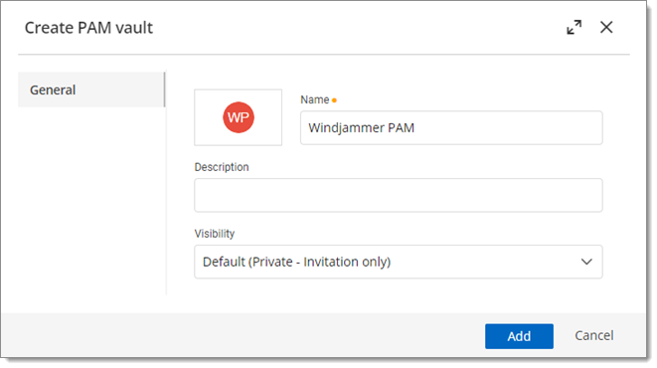
Task: Close the Create PAM vault dialog
Action: [x=606, y=27]
